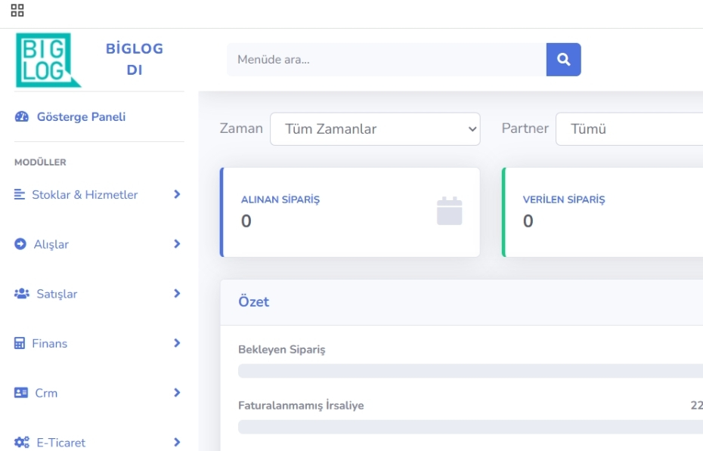
Task: Go to Gösterge Paneli link
Action: click(81, 117)
